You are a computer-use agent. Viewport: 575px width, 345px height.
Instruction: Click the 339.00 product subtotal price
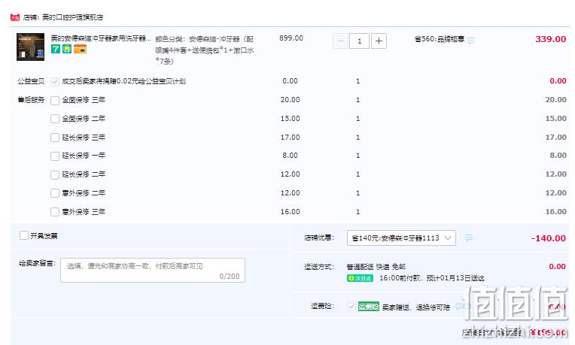550,39
